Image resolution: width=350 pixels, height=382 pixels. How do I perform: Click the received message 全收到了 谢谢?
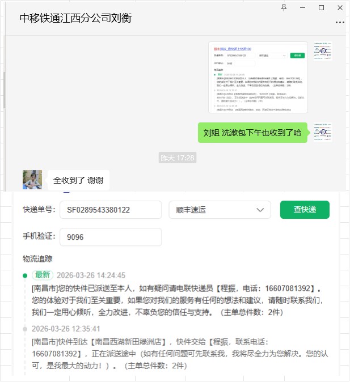78,180
